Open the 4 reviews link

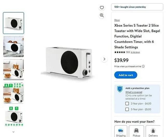pyautogui.click(x=135, y=52)
